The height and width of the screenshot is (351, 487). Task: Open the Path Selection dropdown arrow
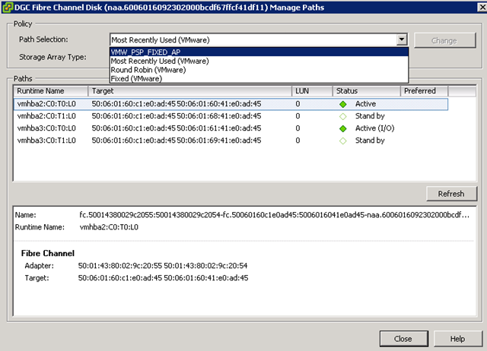pos(402,40)
